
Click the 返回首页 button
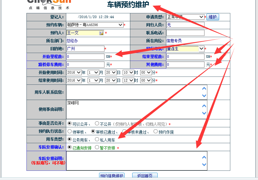[145, 176]
